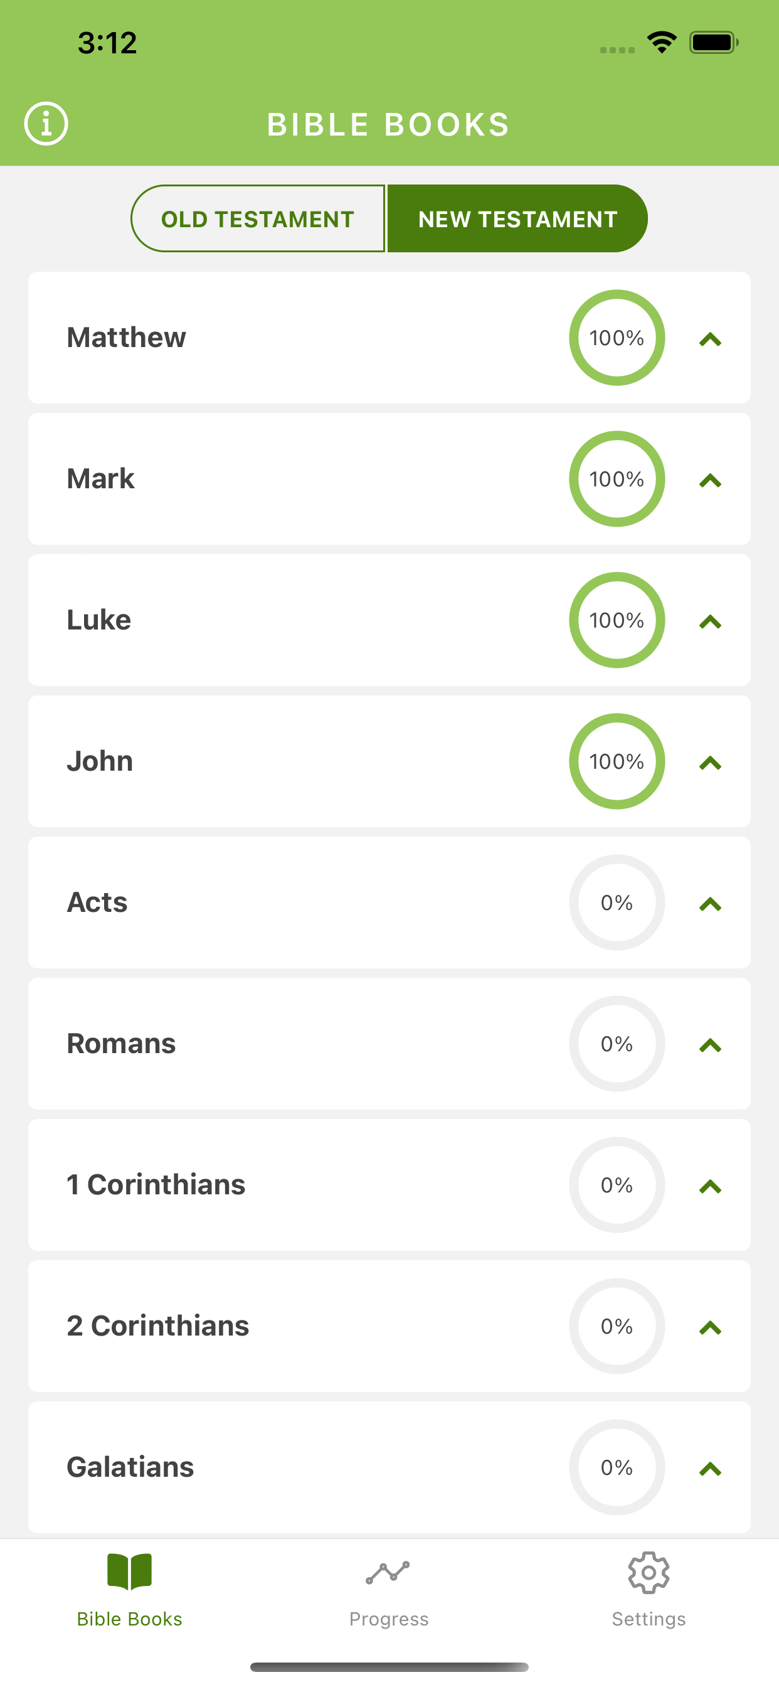Tap the Wi-Fi status icon

(662, 43)
